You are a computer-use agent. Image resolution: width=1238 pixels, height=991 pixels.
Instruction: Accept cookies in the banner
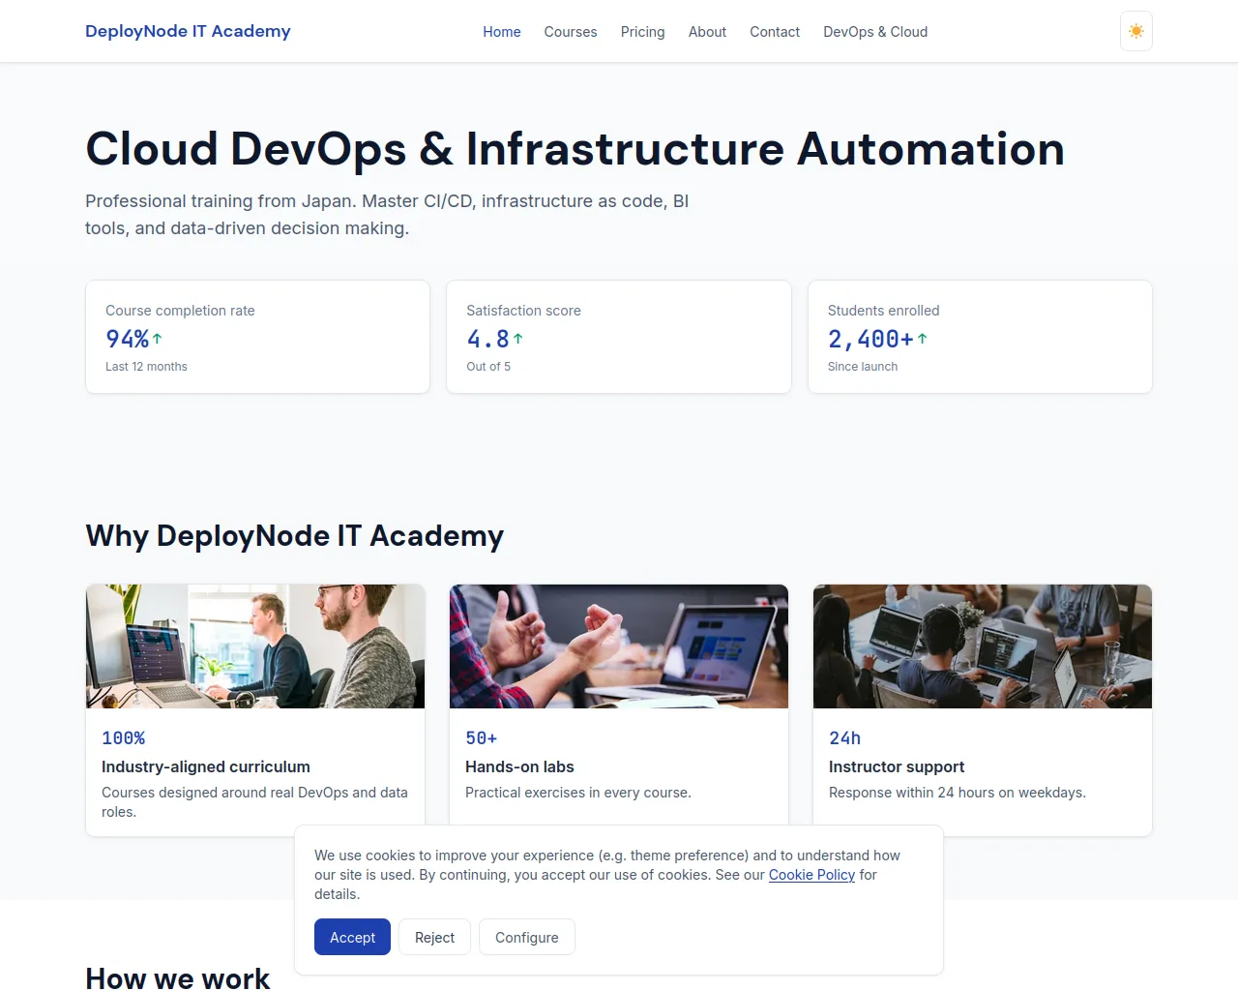coord(352,937)
